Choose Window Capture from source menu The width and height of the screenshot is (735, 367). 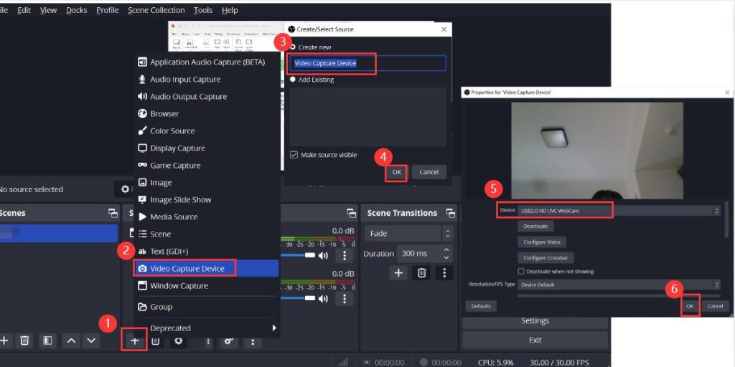206,286
